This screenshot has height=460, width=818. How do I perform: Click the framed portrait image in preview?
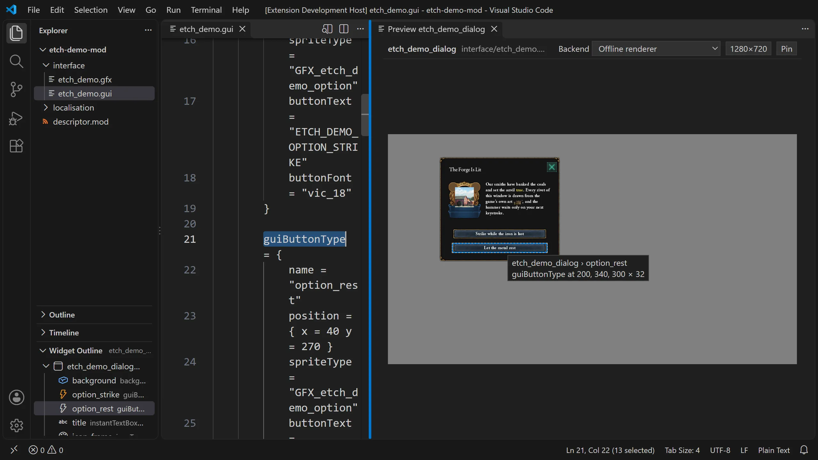tap(464, 199)
